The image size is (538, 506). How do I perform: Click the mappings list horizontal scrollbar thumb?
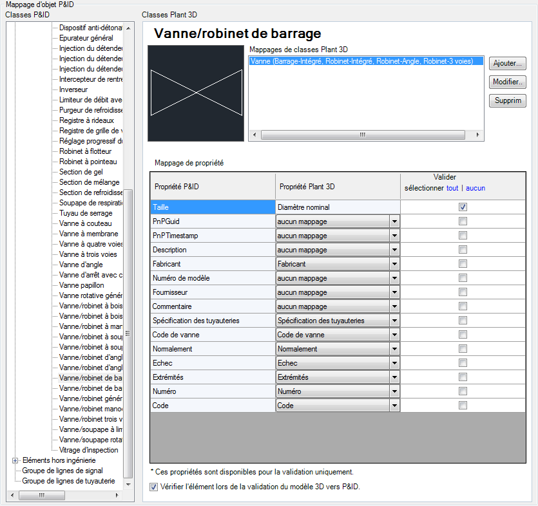(363, 135)
